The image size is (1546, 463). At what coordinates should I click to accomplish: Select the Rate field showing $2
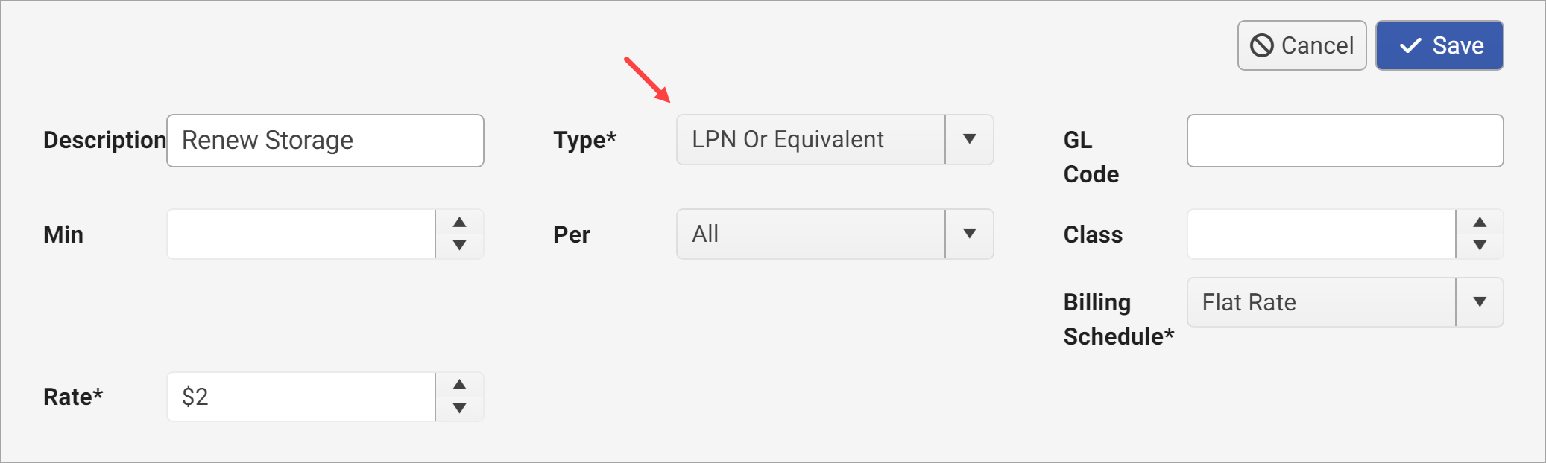click(x=300, y=397)
